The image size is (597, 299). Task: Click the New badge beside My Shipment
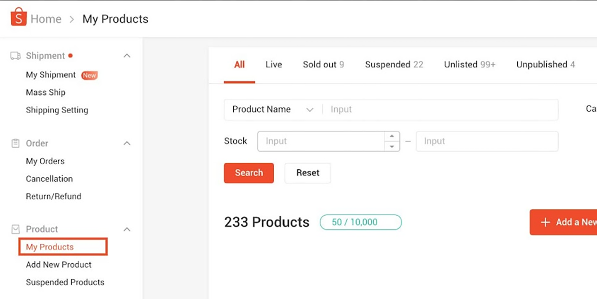tap(89, 75)
